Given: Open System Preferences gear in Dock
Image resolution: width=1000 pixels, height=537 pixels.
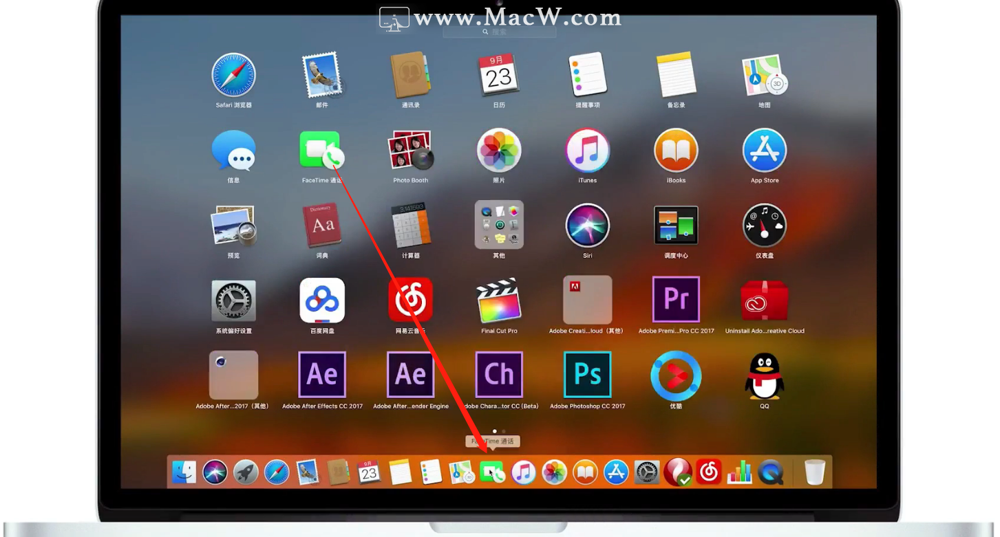Looking at the screenshot, I should [647, 472].
